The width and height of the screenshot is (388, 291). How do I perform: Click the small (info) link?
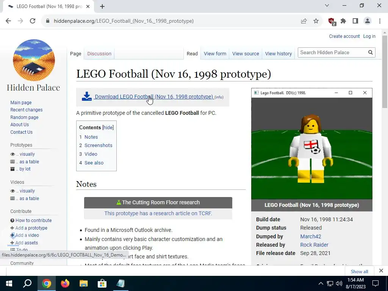(219, 97)
